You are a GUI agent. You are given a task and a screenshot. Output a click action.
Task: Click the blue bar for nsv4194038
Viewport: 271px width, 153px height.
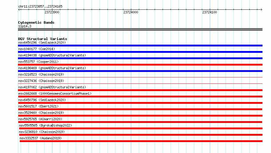(x=140, y=58)
